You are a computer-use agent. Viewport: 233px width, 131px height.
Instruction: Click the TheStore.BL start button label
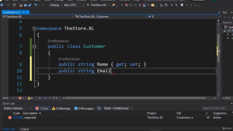click(x=99, y=5)
